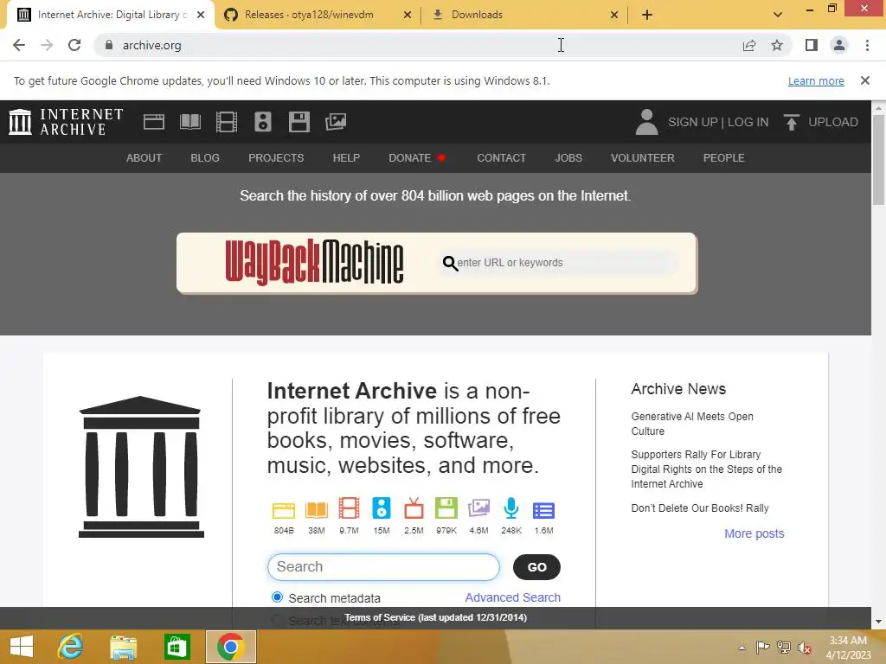Viewport: 886px width, 664px height.
Task: Click the images icon labeled 4.6M
Action: click(478, 508)
